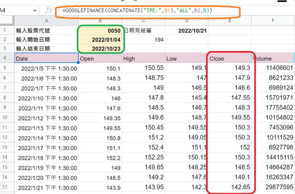Click the fx function icon
295x194 pixels.
(x=48, y=10)
